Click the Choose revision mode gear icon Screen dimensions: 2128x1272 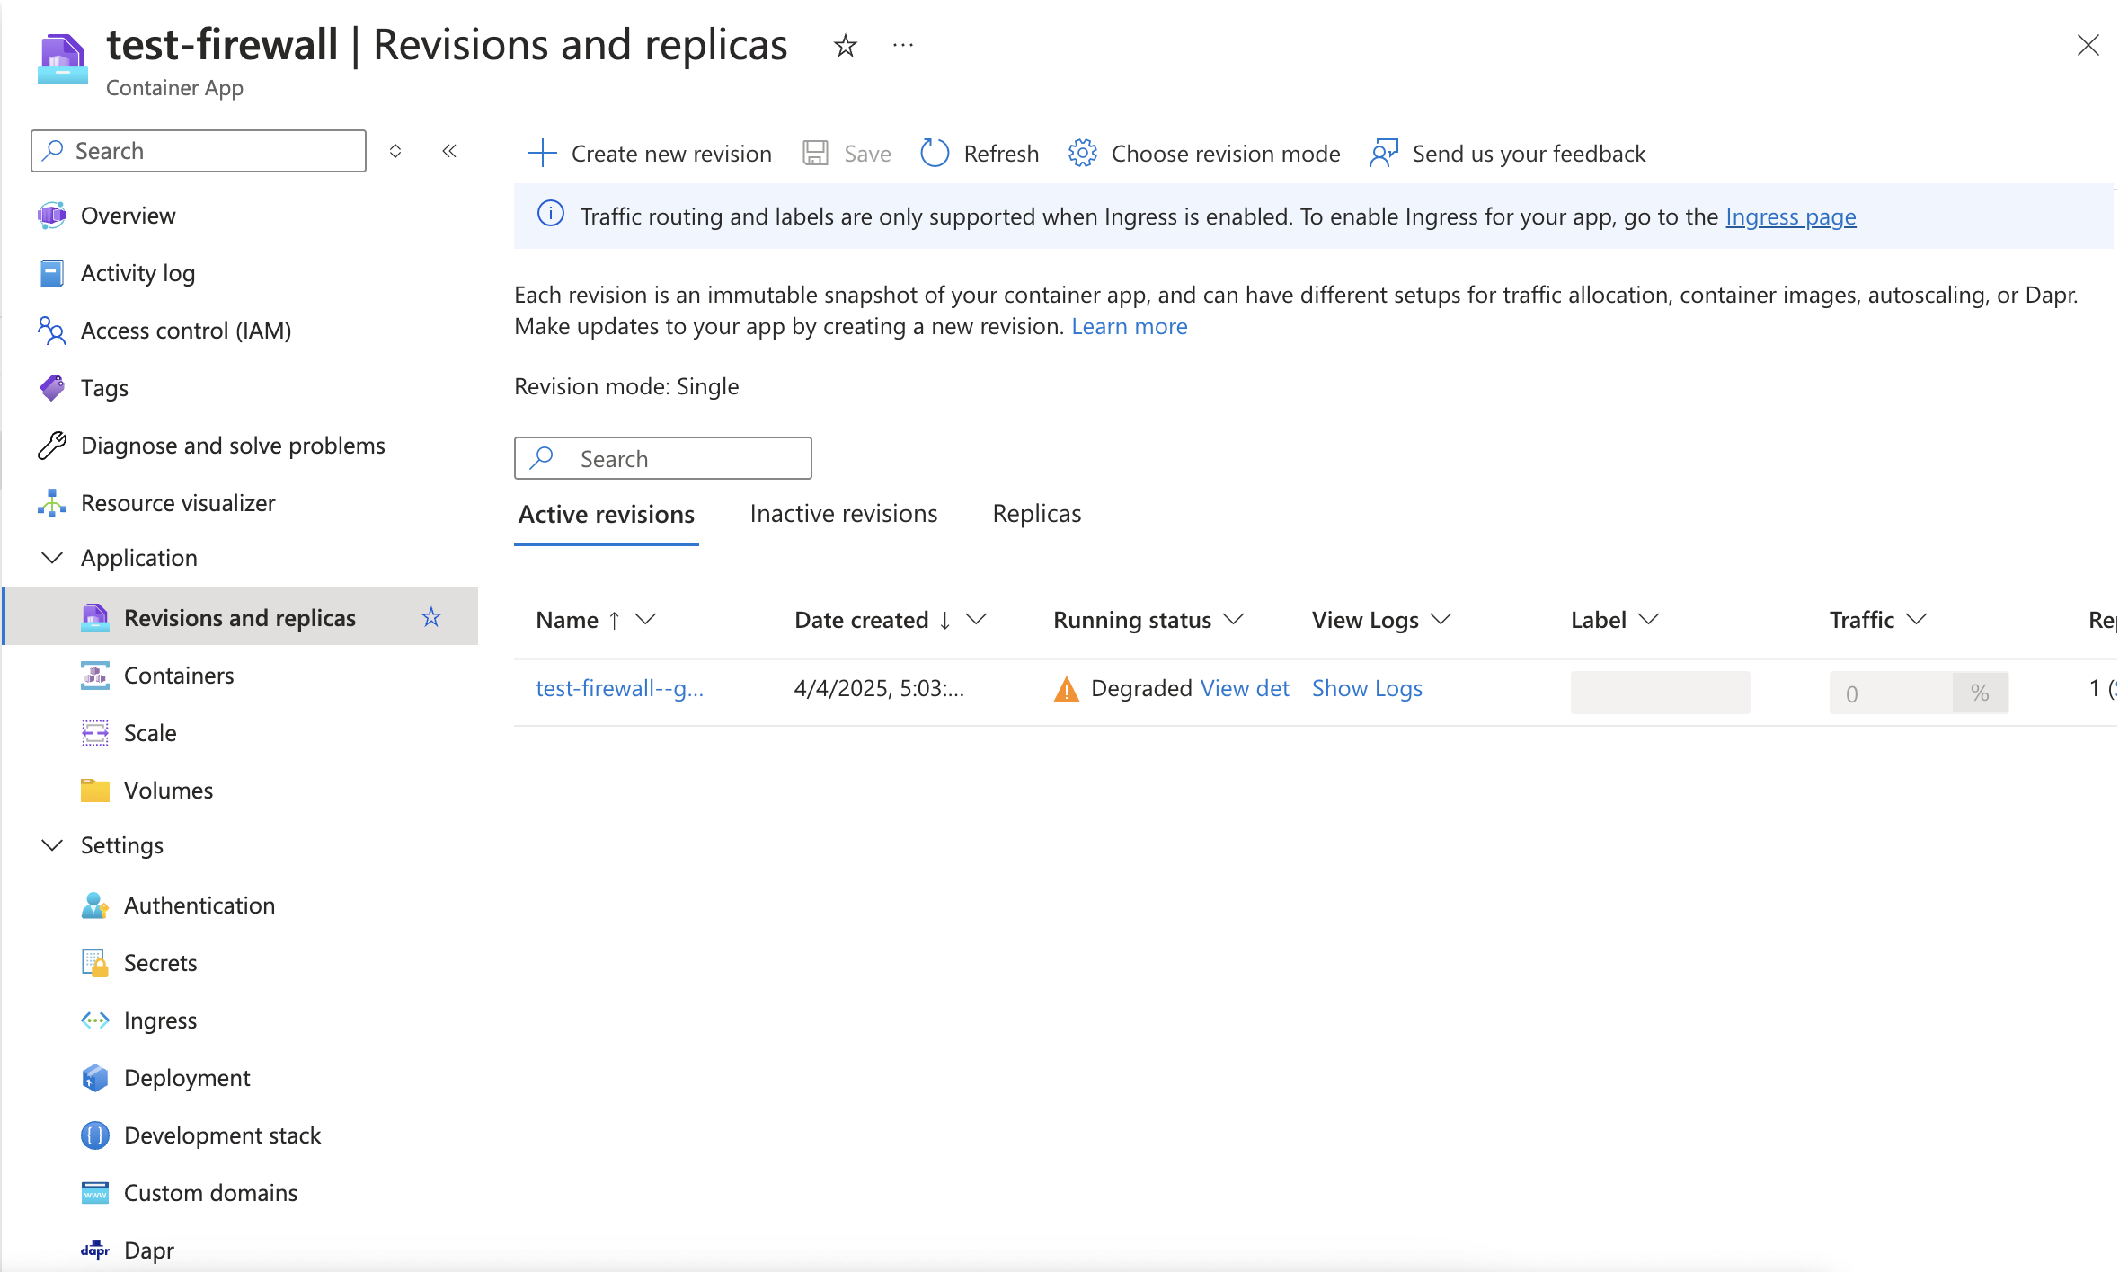(x=1082, y=153)
